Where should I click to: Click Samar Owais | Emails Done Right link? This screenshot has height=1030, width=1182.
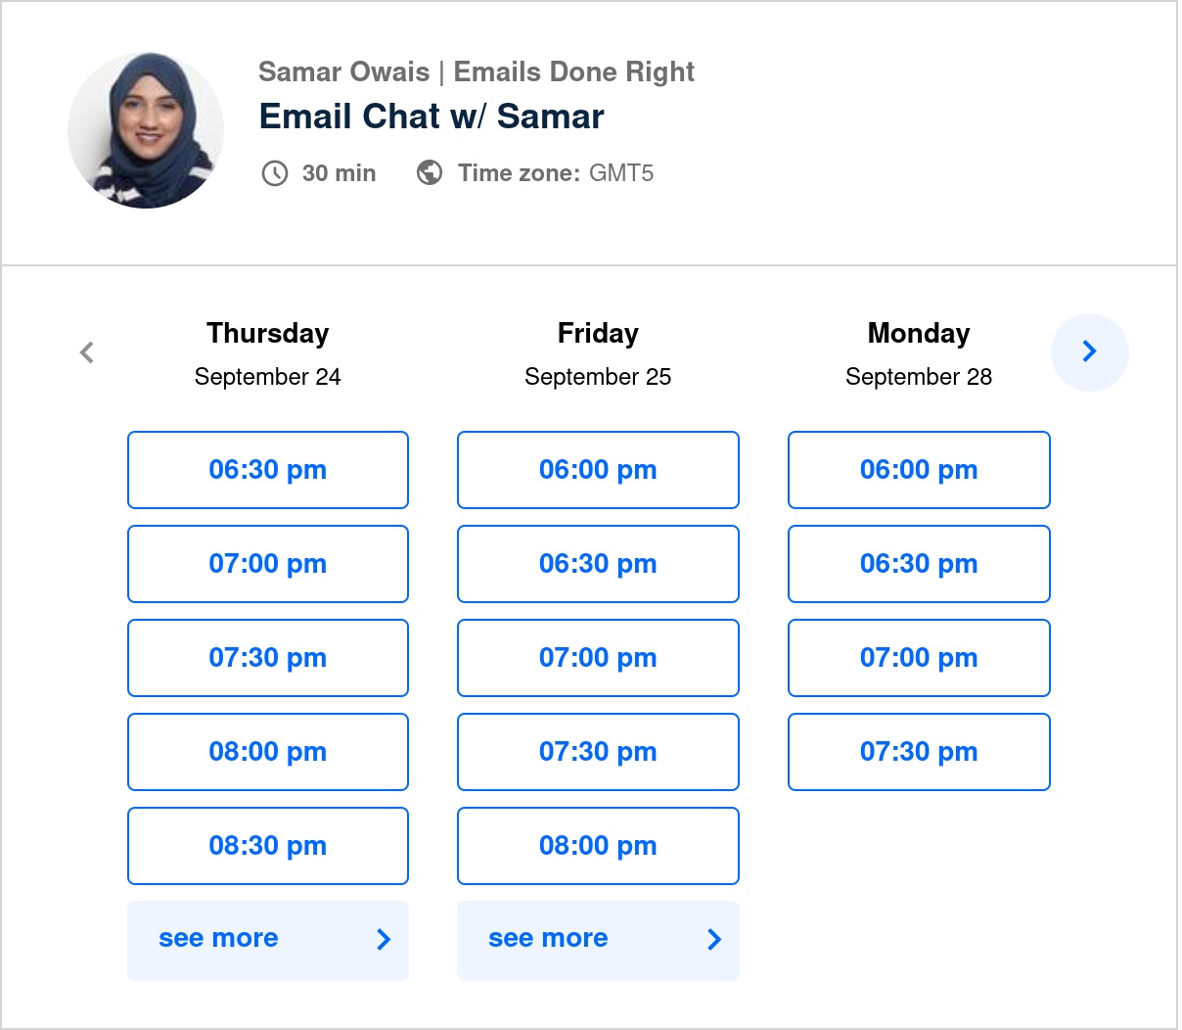pos(477,71)
